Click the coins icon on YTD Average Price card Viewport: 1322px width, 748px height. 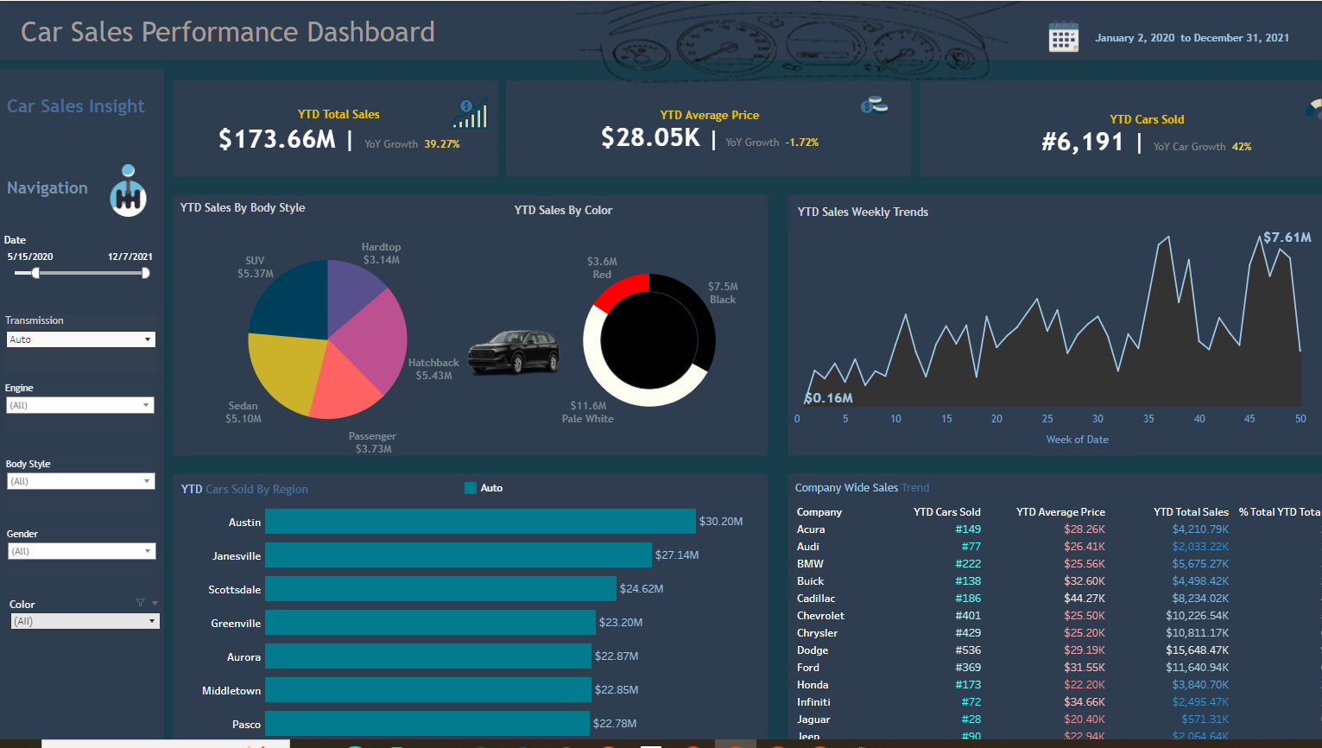(872, 106)
